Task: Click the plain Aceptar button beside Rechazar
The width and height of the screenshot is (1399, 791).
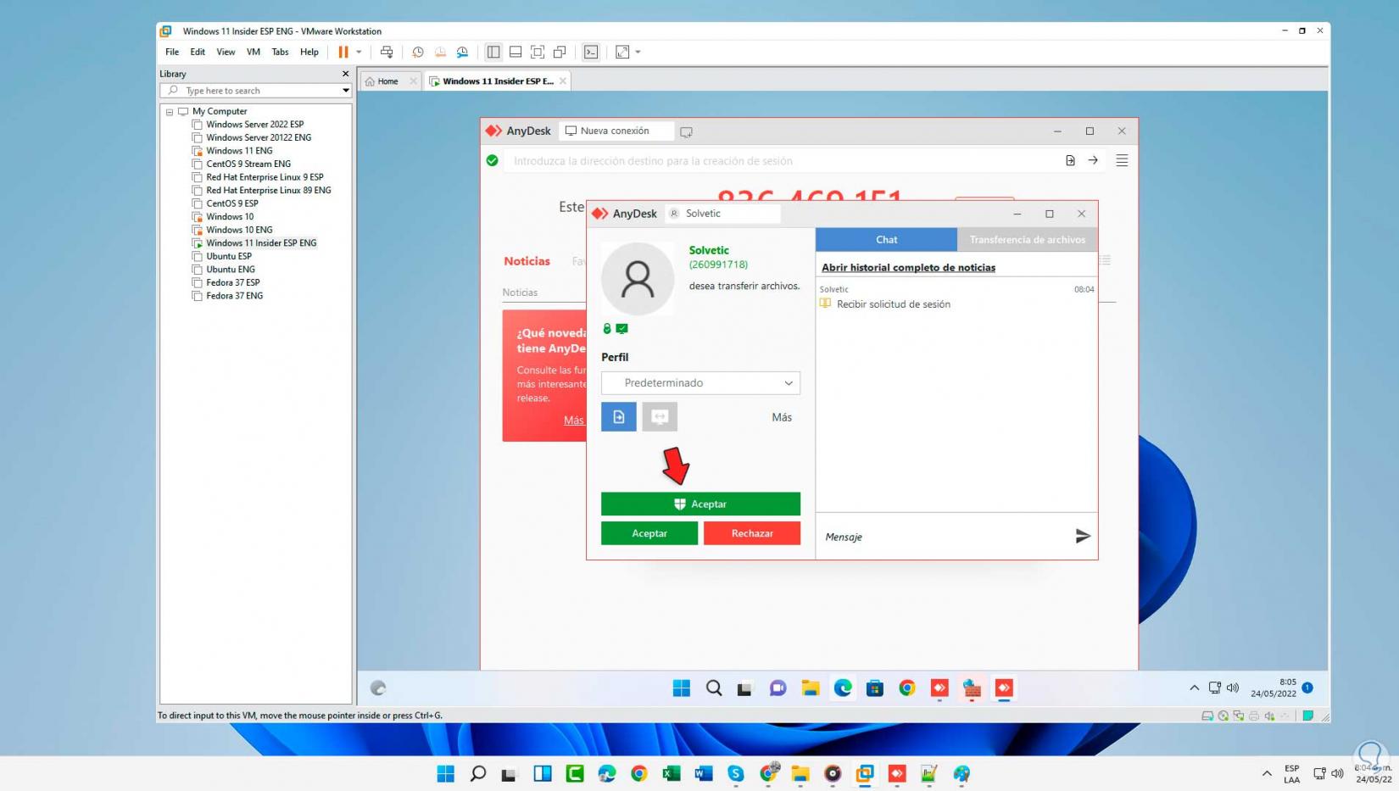Action: (x=649, y=533)
